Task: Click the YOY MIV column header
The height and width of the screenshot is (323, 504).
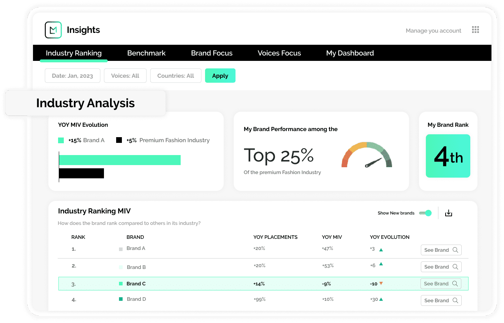Action: 332,237
